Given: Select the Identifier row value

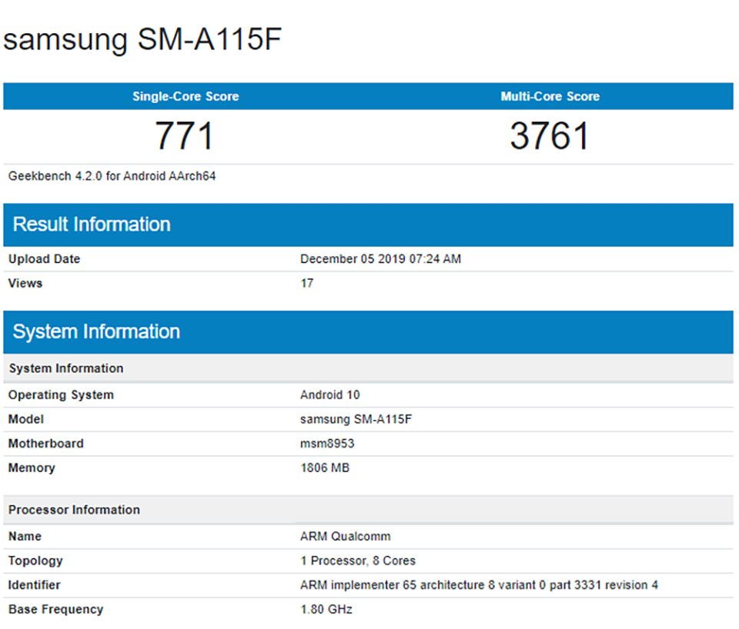Looking at the screenshot, I should (478, 585).
